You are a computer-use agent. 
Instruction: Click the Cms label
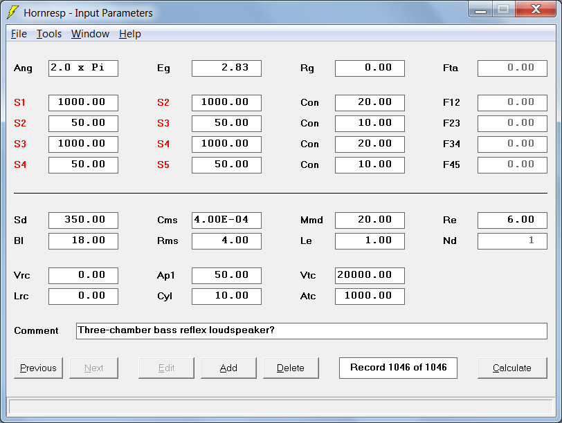point(167,220)
